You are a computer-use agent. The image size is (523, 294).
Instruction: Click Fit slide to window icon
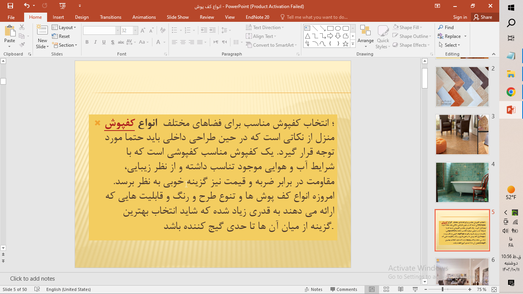tap(494, 289)
